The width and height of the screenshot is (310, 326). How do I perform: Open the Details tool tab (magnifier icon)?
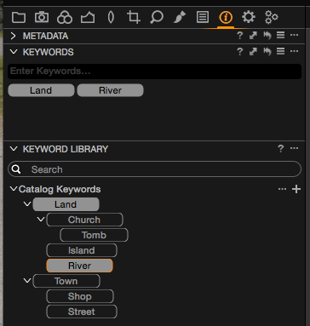point(157,17)
